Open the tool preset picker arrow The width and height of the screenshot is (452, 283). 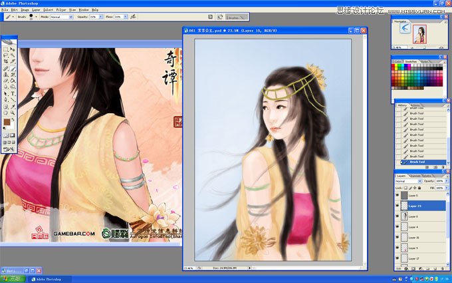tap(13, 17)
